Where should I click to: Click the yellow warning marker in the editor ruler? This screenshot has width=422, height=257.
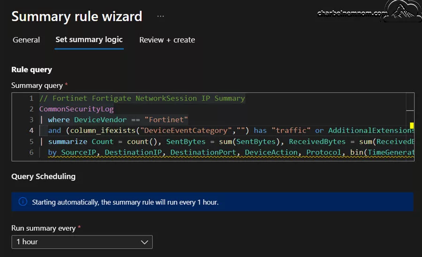[412, 125]
